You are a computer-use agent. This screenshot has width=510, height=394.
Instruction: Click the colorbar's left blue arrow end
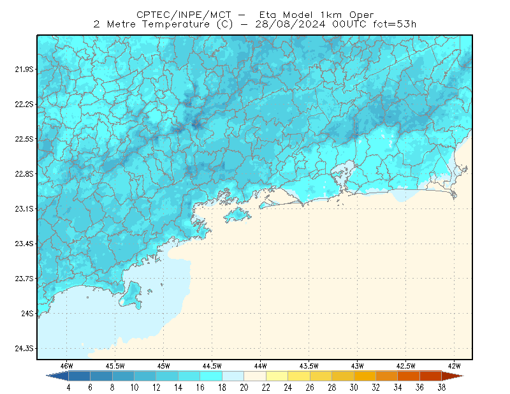click(57, 376)
